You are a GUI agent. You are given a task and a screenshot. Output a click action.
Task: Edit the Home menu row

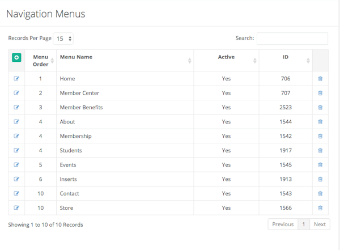click(16, 79)
